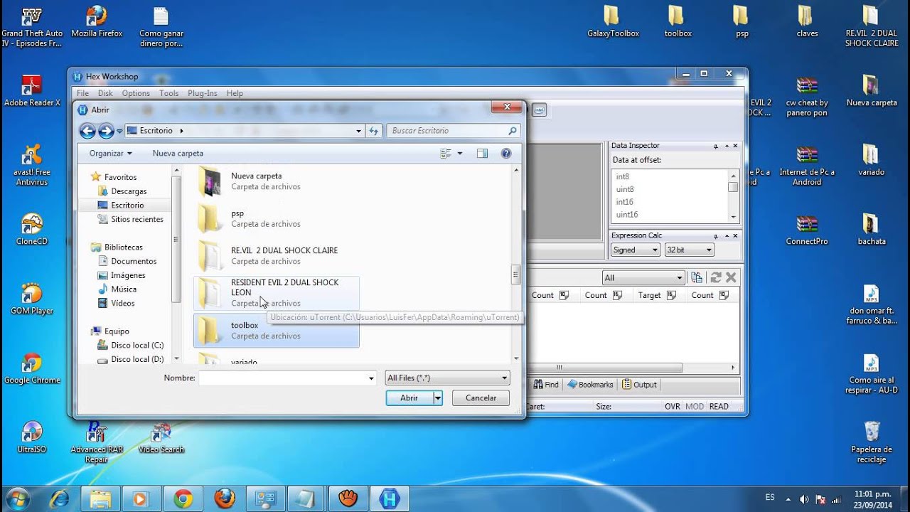910x512 pixels.
Task: Click the Abrir button to open file
Action: 409,398
